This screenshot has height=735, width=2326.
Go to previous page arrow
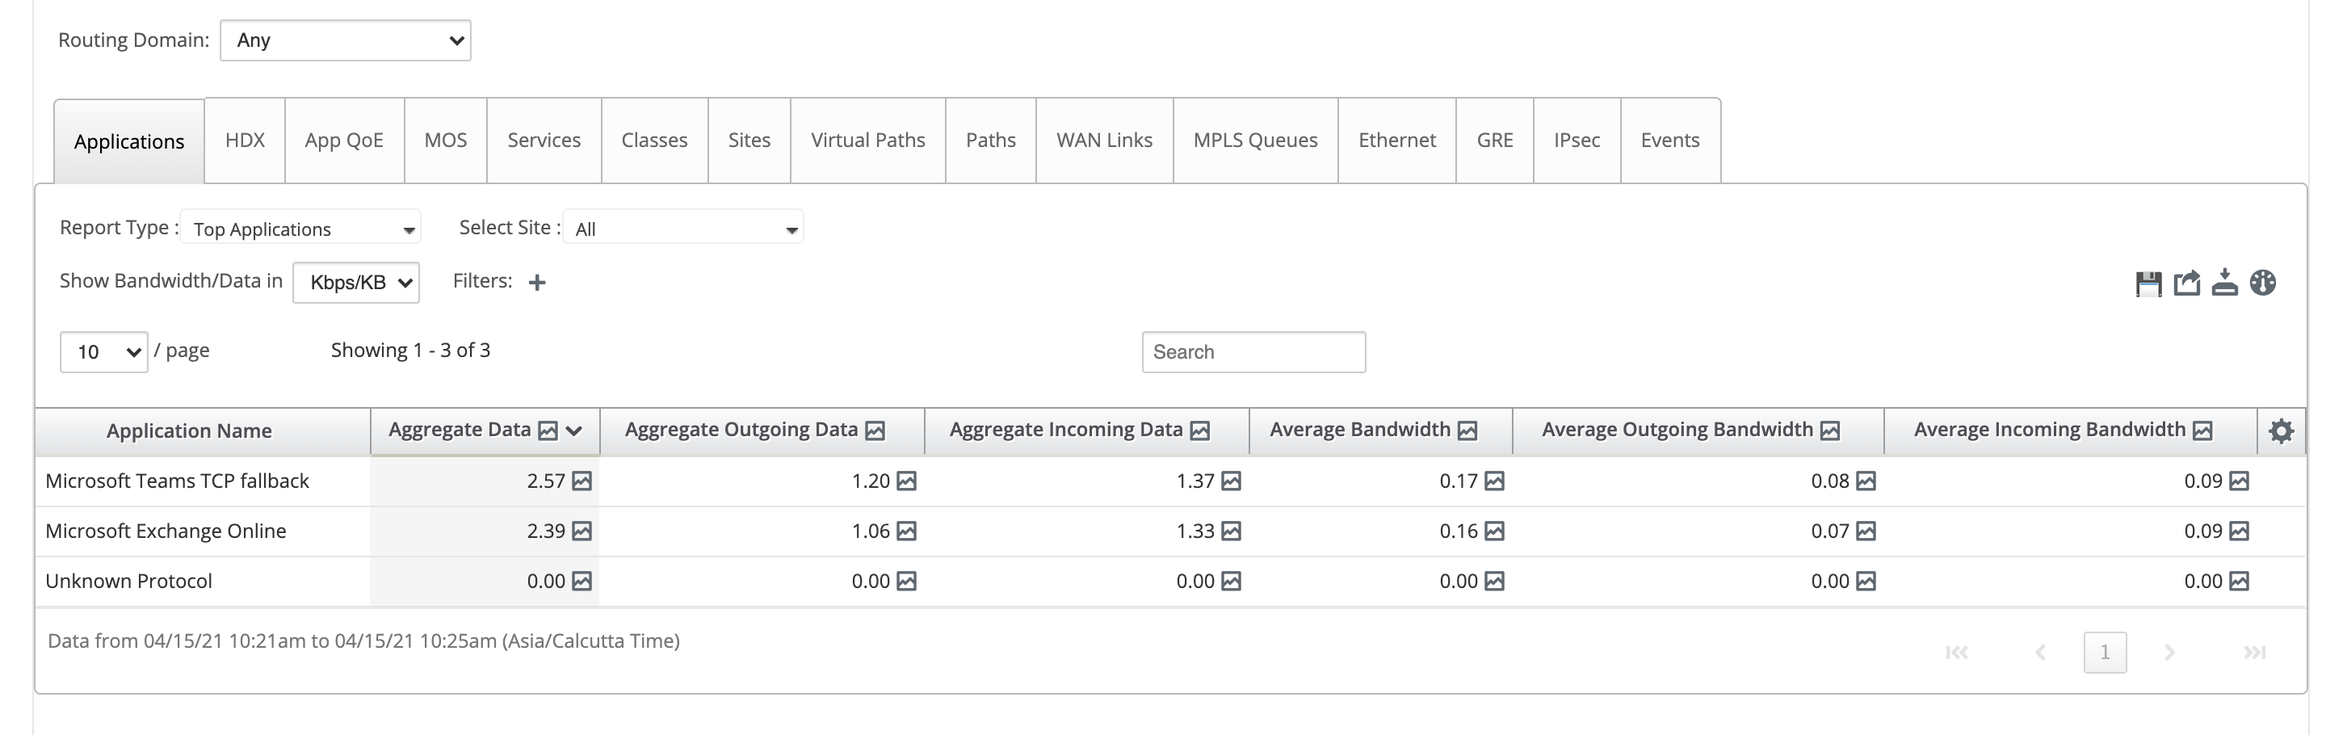[2040, 653]
